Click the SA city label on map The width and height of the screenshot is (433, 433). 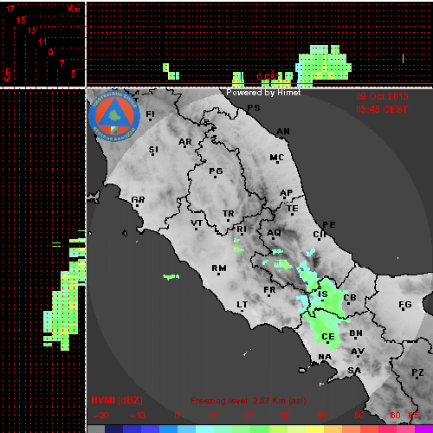pyautogui.click(x=354, y=370)
